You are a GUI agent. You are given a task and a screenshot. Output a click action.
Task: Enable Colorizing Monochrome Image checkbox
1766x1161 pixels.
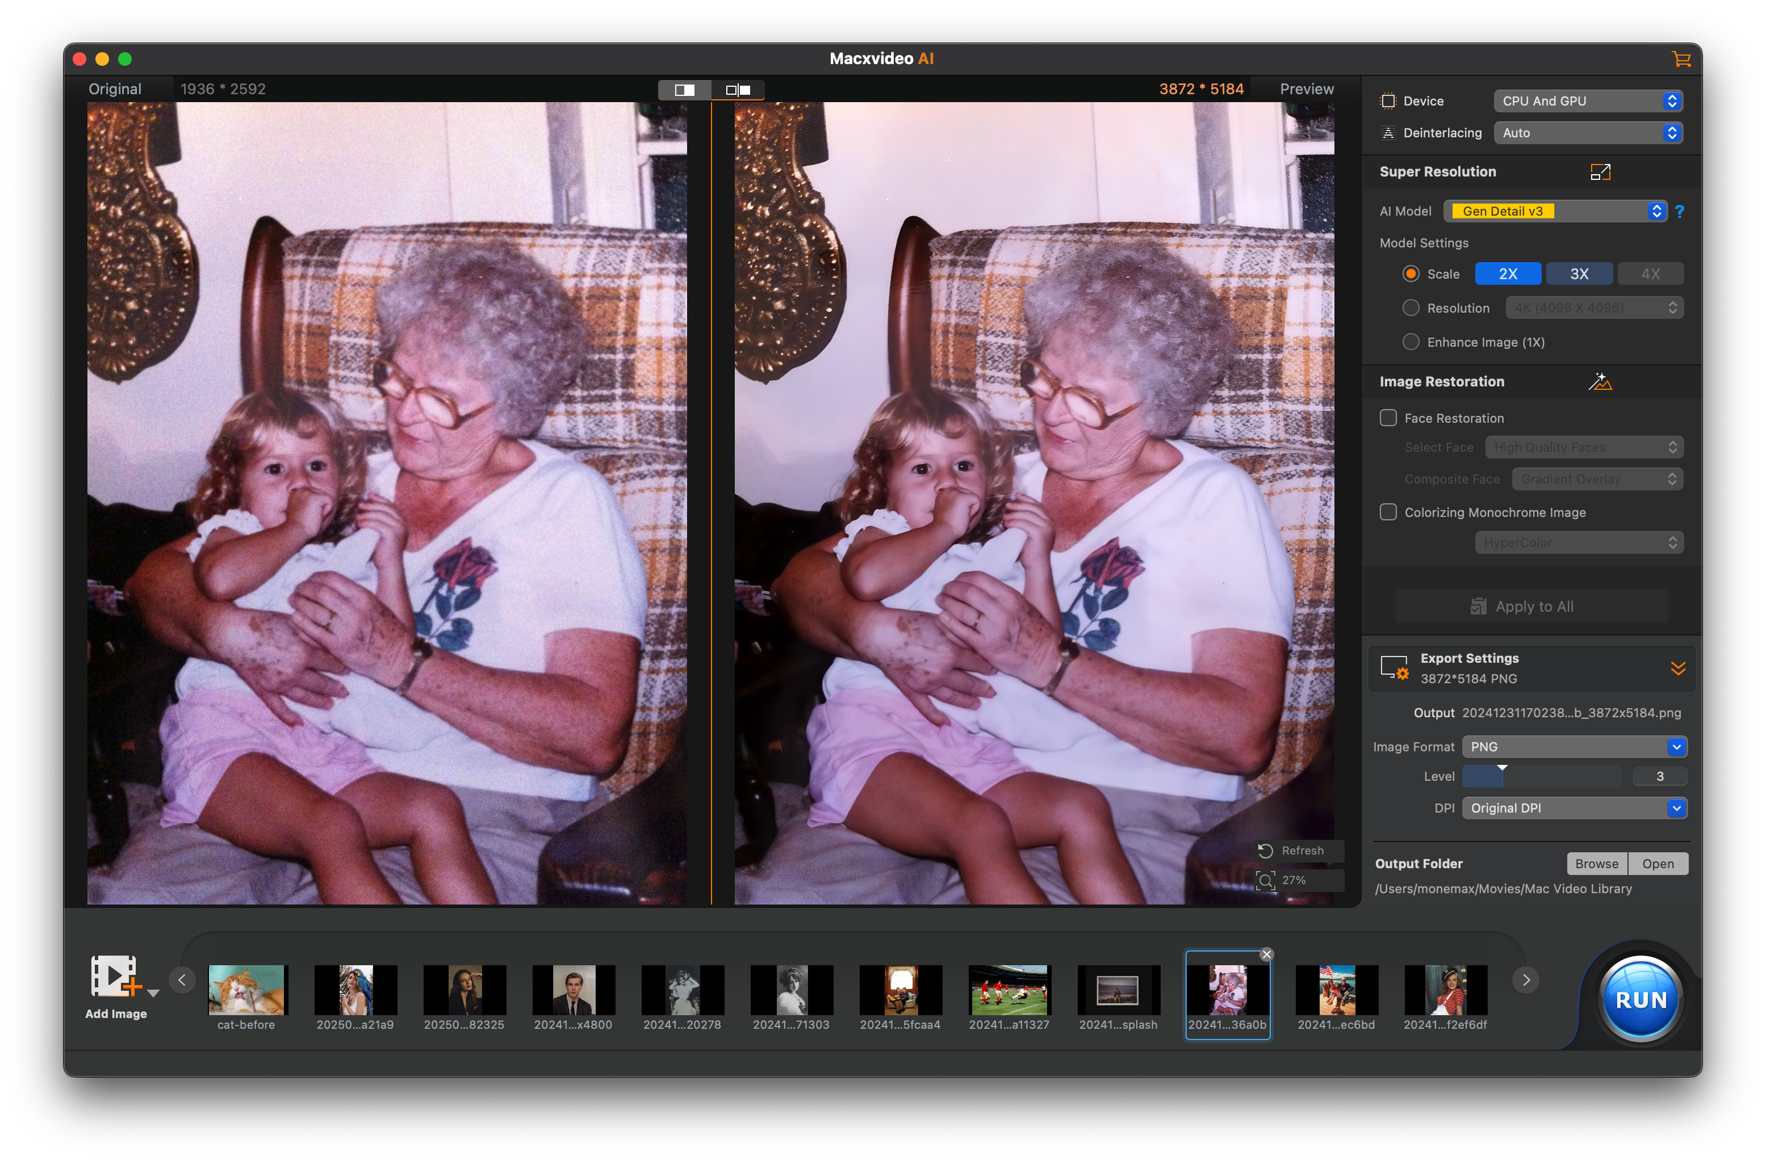[x=1388, y=512]
